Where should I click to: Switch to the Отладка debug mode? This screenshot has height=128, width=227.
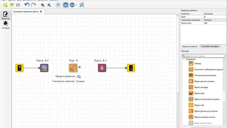[x=6, y=25]
